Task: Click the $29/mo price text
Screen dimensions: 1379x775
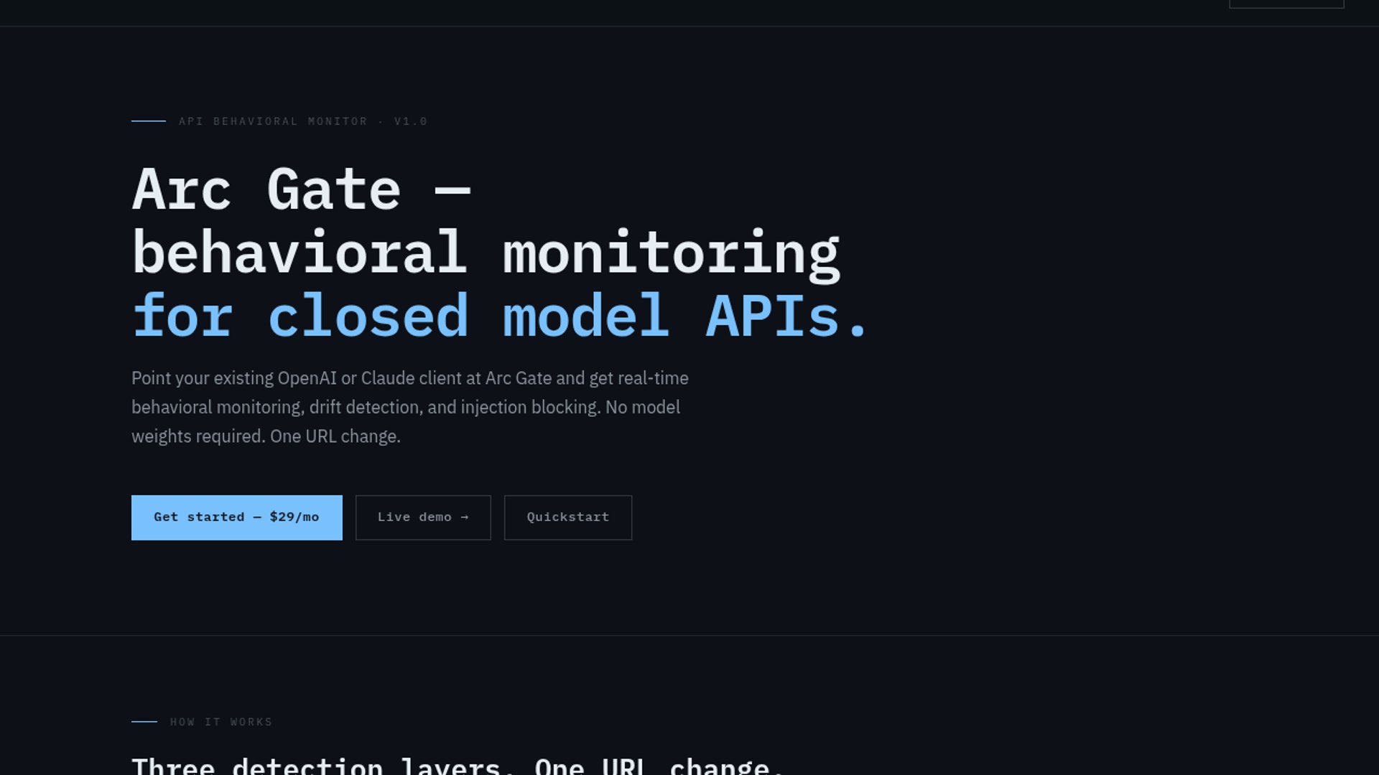Action: pyautogui.click(x=294, y=517)
